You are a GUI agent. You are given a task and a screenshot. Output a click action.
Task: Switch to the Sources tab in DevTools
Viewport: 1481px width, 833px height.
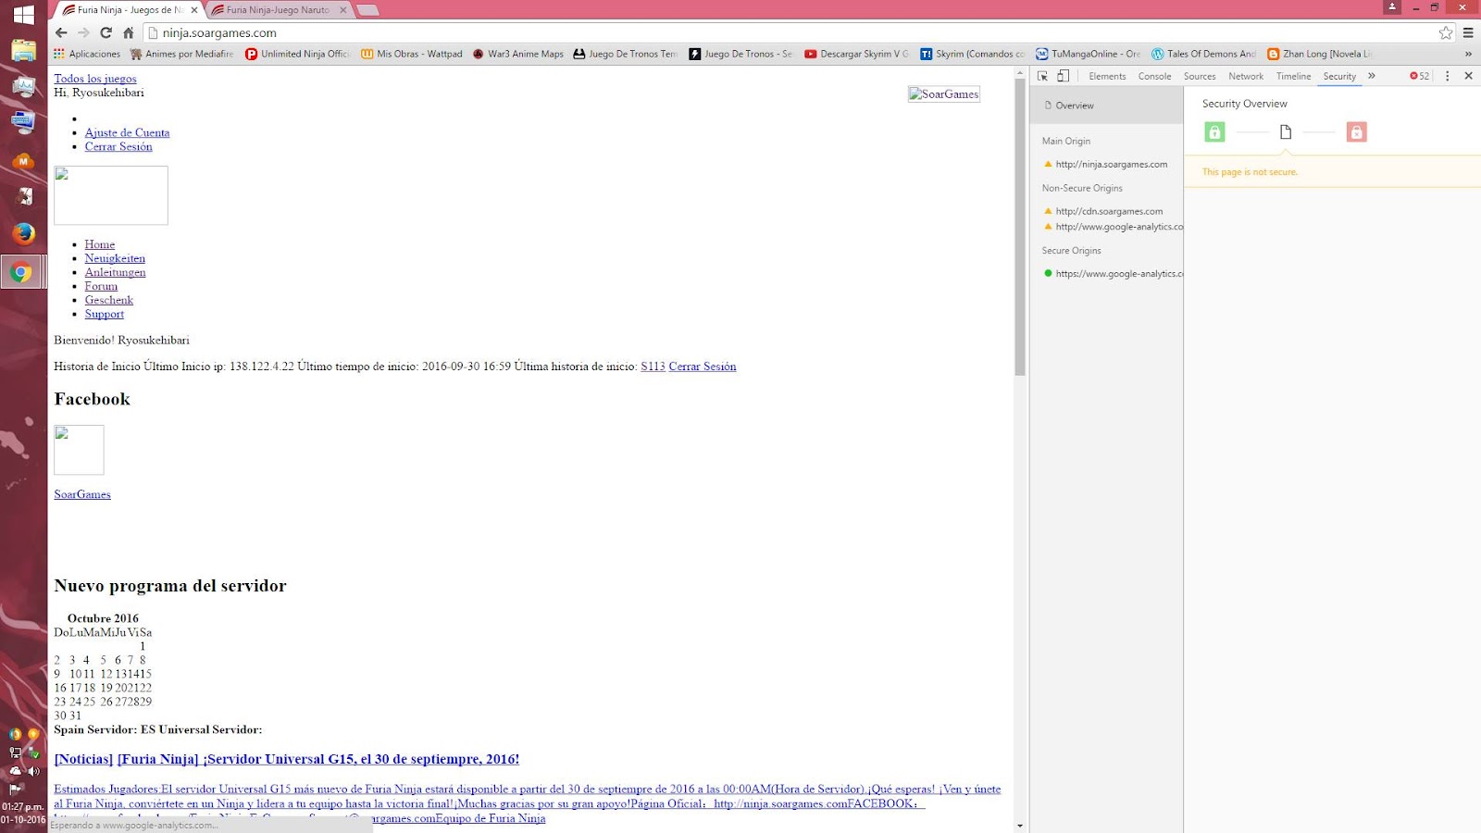pyautogui.click(x=1200, y=76)
